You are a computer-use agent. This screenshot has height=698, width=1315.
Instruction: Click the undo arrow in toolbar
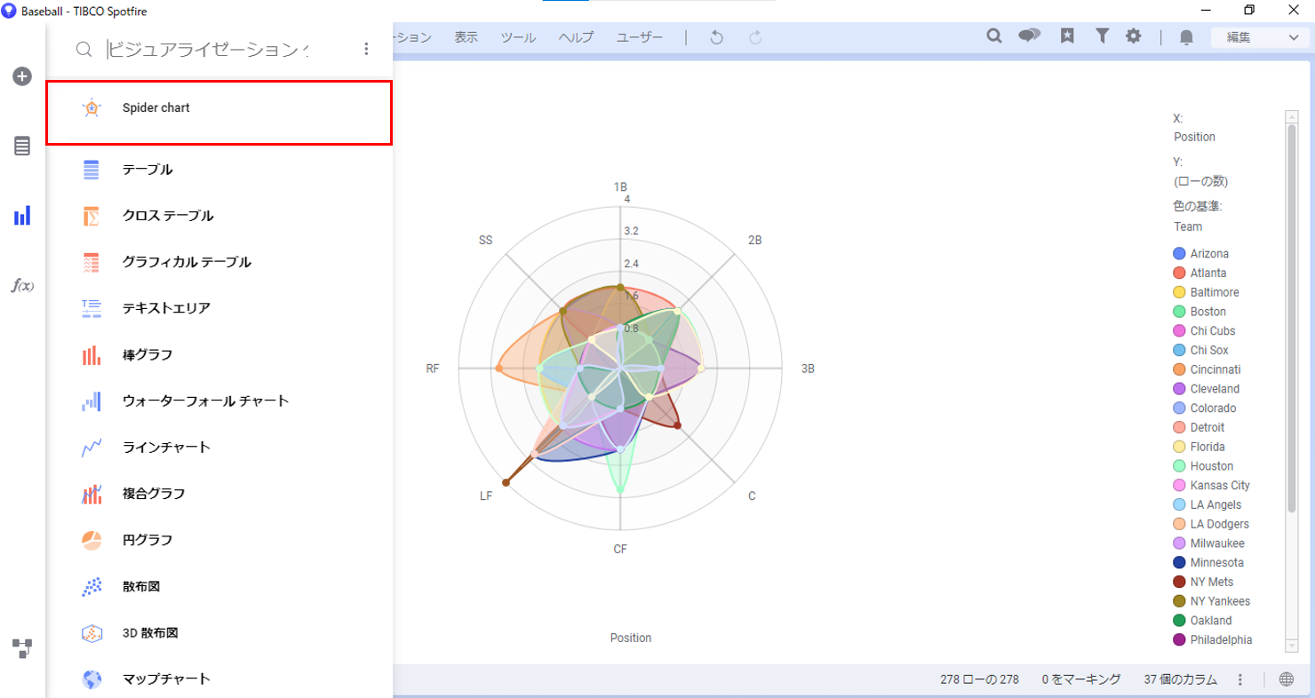coord(717,37)
